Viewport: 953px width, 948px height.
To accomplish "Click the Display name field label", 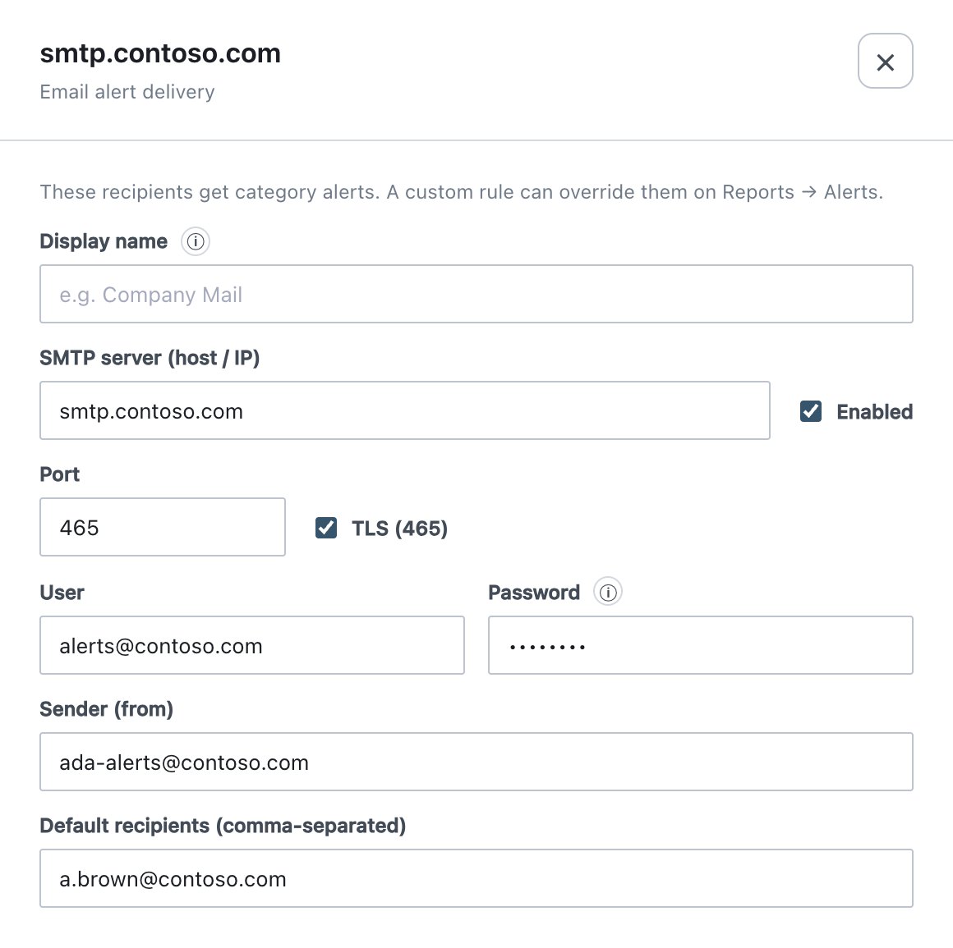I will [104, 241].
